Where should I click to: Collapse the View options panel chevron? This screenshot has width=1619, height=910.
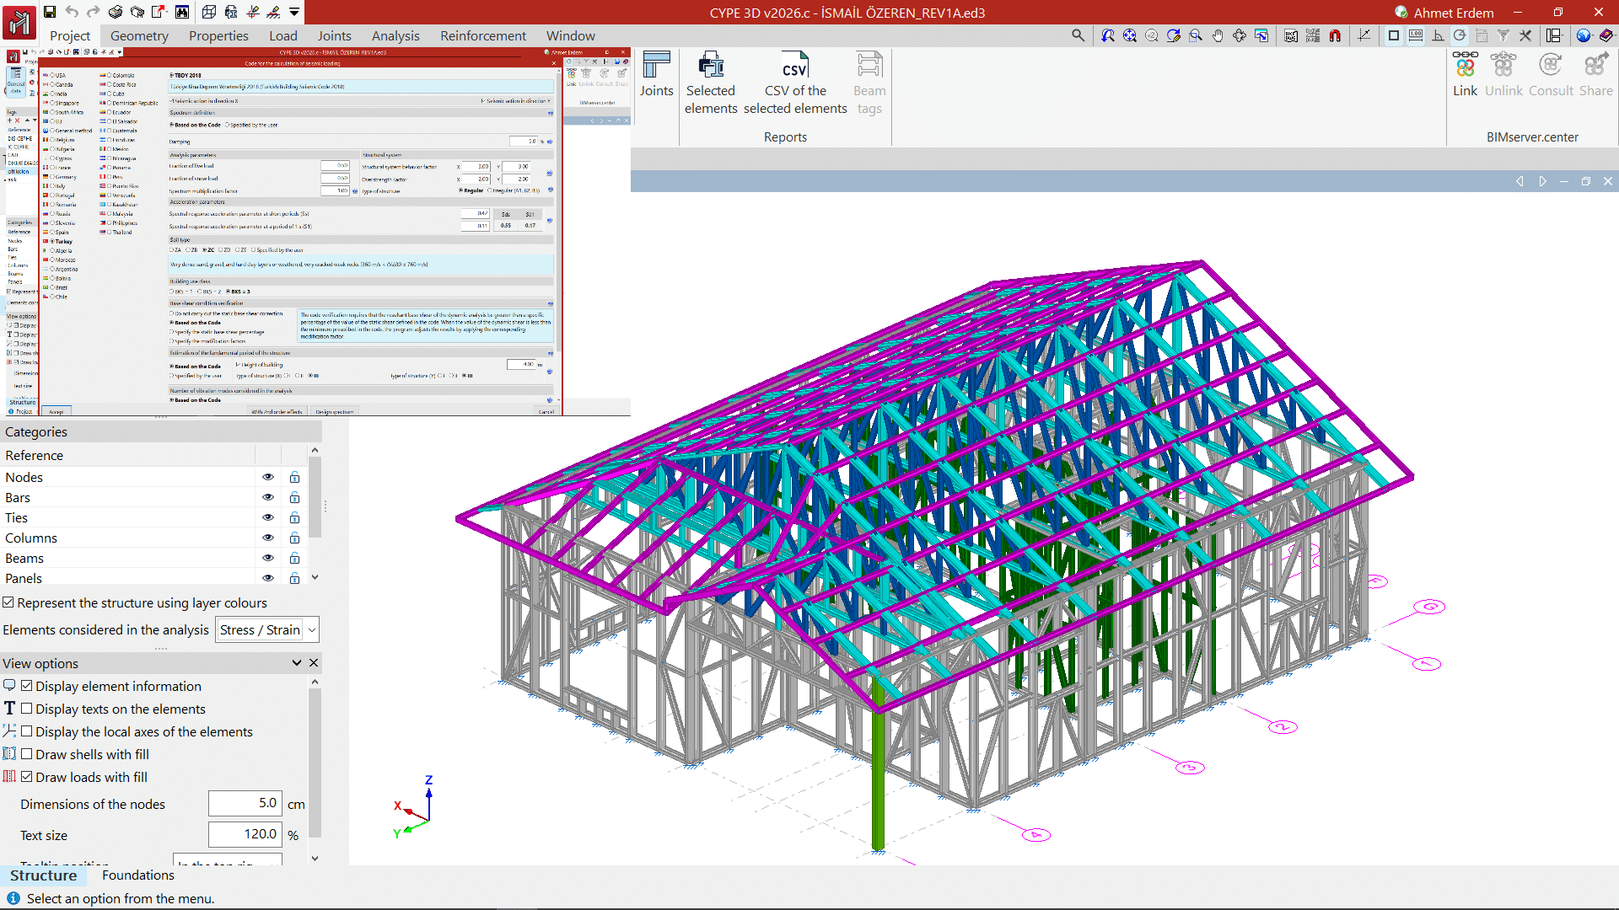click(x=297, y=663)
